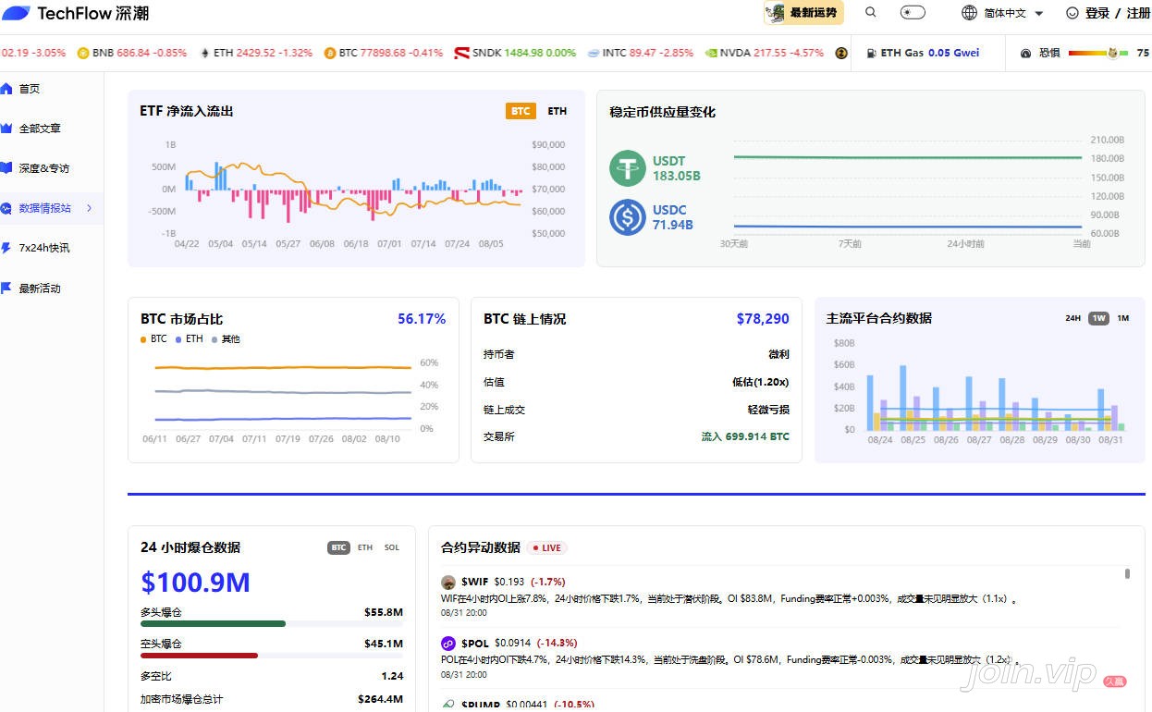Click the Ethereum icon in the ticker

(205, 53)
